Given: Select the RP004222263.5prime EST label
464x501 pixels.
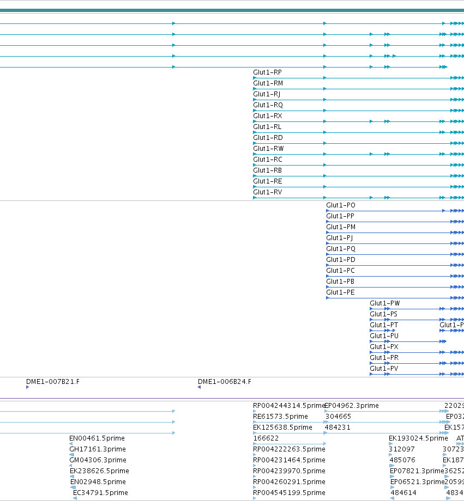Looking at the screenshot, I should (289, 449).
